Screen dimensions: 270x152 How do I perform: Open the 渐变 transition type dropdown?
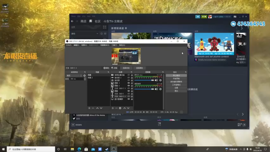pos(74,76)
